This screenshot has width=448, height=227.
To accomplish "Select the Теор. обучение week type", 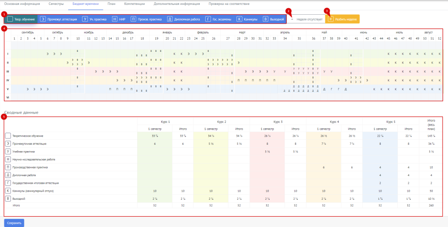I will point(21,19).
